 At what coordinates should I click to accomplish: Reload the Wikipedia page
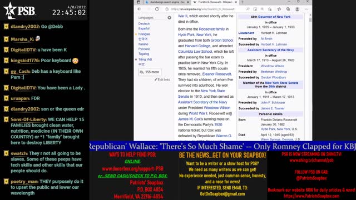(157, 9)
